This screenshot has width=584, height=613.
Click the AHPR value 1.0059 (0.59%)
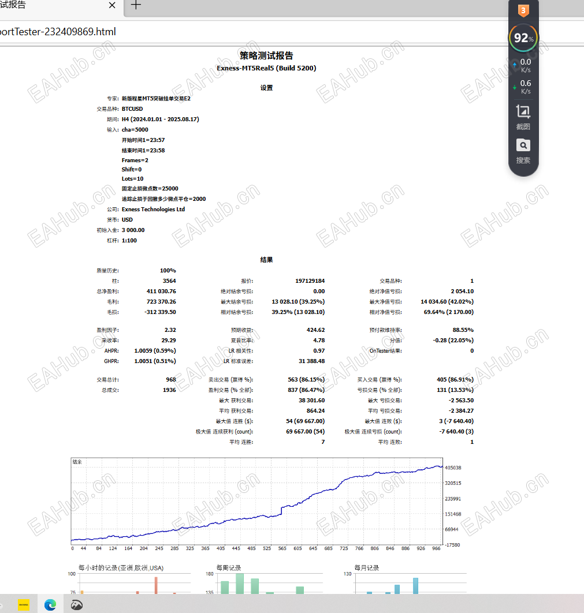[x=155, y=351]
